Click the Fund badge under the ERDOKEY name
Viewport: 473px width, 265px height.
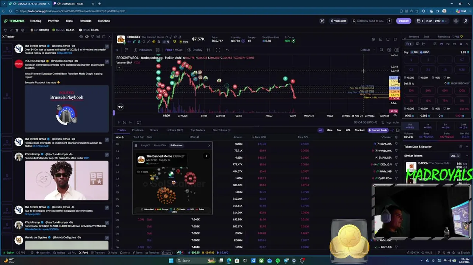183,42
